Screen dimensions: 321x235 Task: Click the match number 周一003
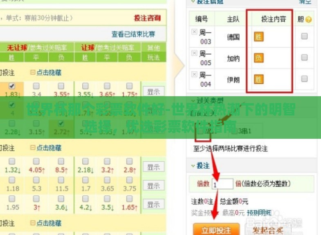[x=205, y=37]
